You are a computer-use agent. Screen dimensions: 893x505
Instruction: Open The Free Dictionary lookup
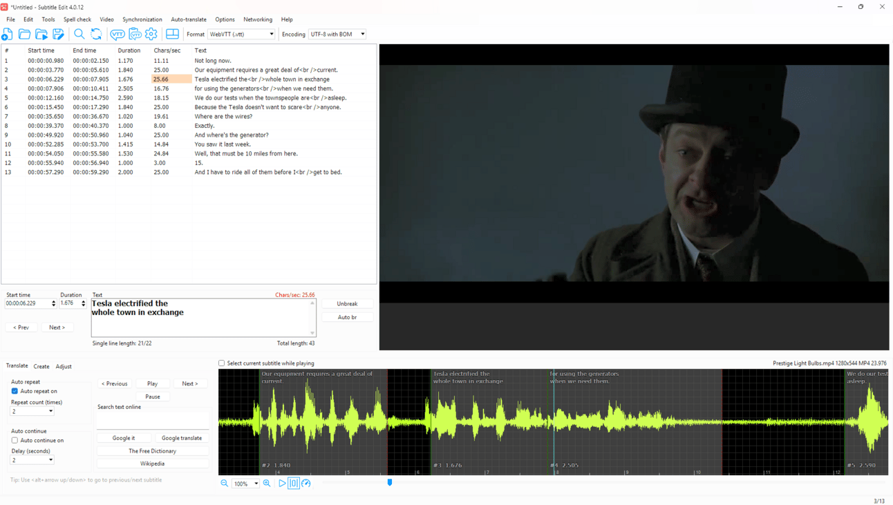(x=153, y=451)
